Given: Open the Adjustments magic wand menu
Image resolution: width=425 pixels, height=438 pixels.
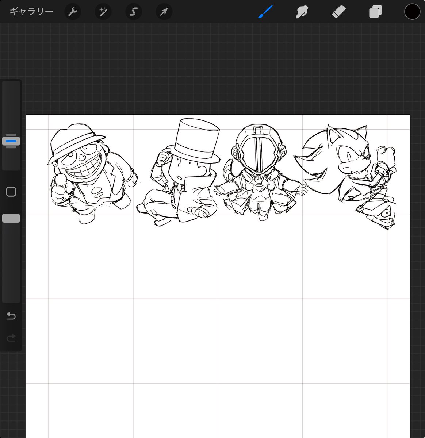Looking at the screenshot, I should coord(103,12).
